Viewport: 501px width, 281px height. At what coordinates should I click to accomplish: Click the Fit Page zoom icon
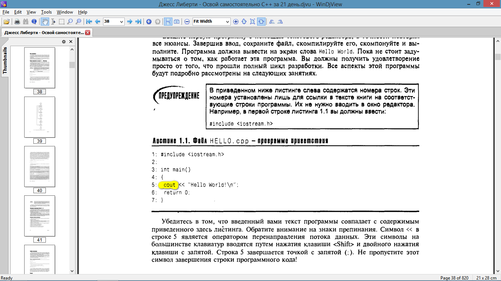coord(253,22)
